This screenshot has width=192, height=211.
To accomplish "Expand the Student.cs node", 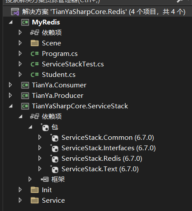I will point(20,74).
